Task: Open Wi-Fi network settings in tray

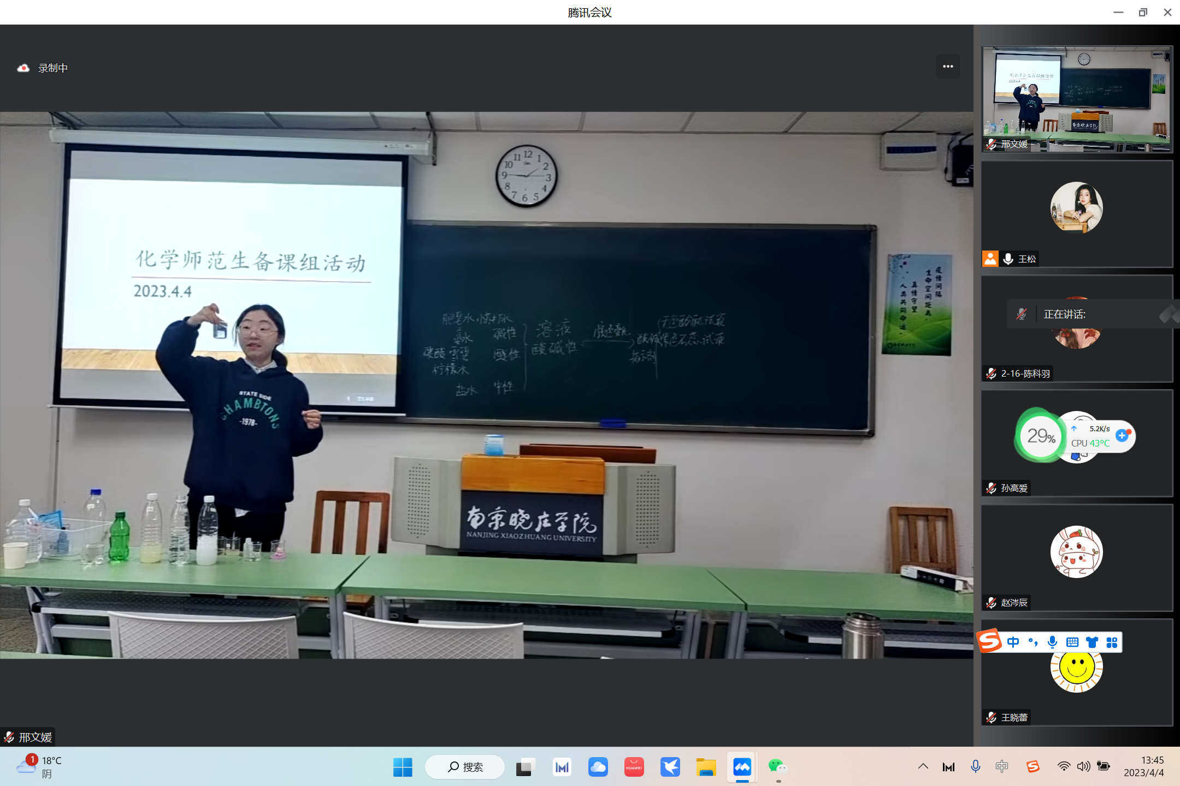Action: 1063,767
